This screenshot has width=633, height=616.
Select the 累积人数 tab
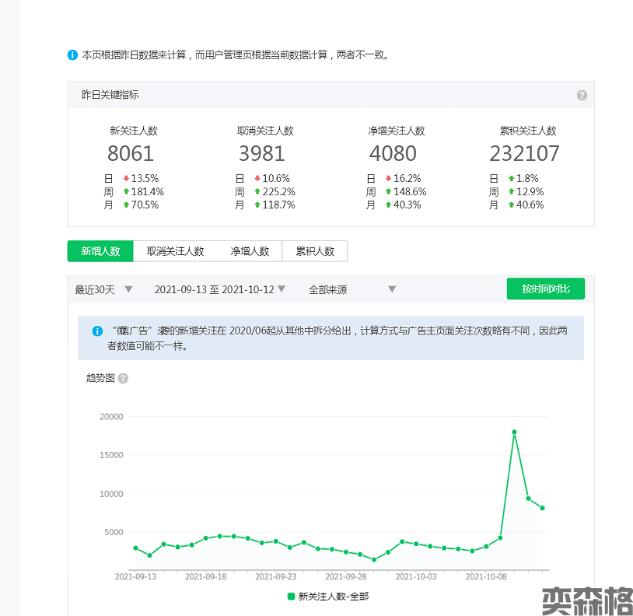(x=314, y=251)
